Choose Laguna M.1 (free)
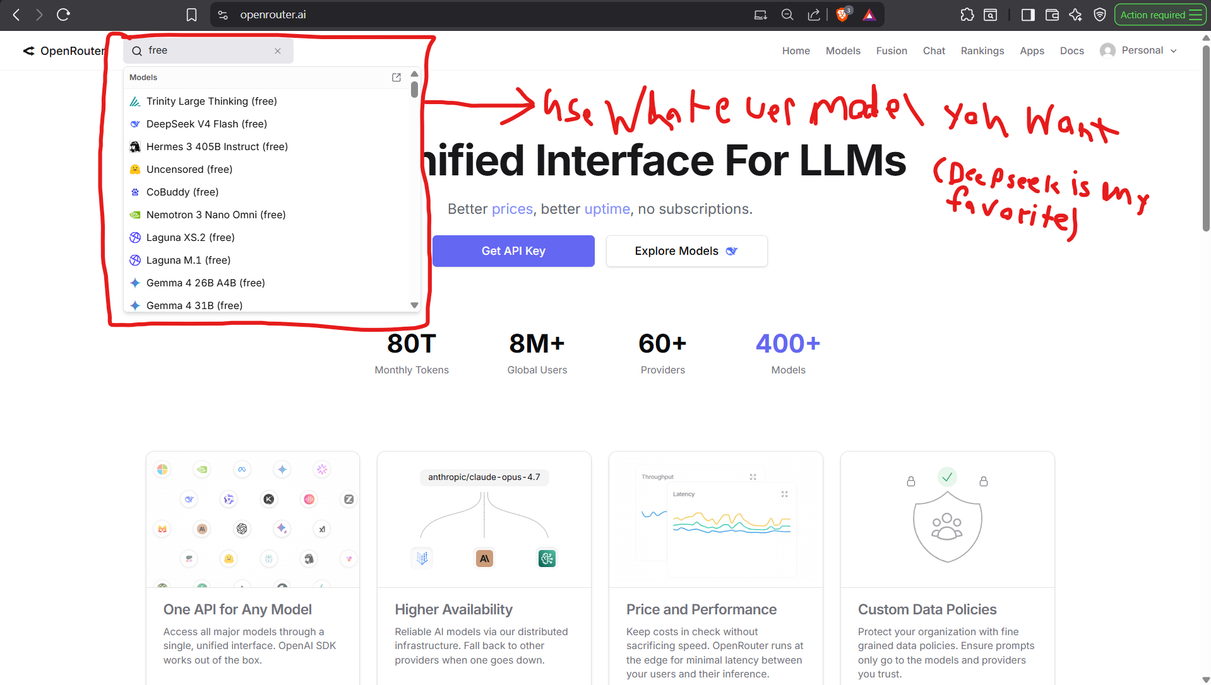Viewport: 1211px width, 685px height. point(266,260)
